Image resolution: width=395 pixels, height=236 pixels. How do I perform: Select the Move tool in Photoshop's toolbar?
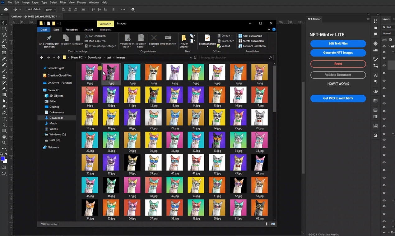(x=4, y=23)
